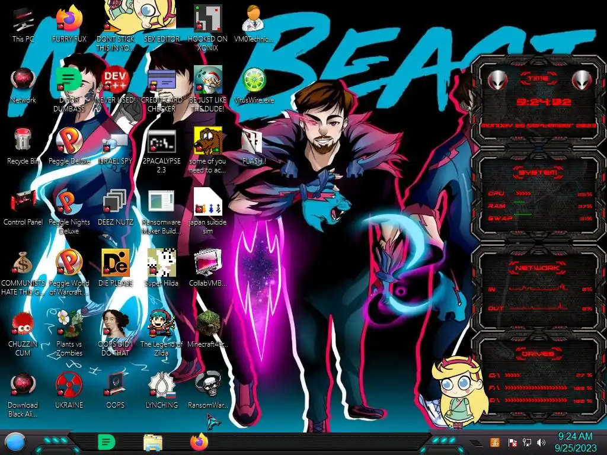The image size is (607, 455).
Task: Open the Recycle Bin desktop icon
Action: click(23, 146)
